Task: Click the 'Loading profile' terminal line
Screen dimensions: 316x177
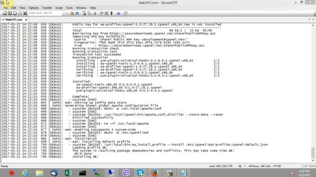Action: click(90, 147)
